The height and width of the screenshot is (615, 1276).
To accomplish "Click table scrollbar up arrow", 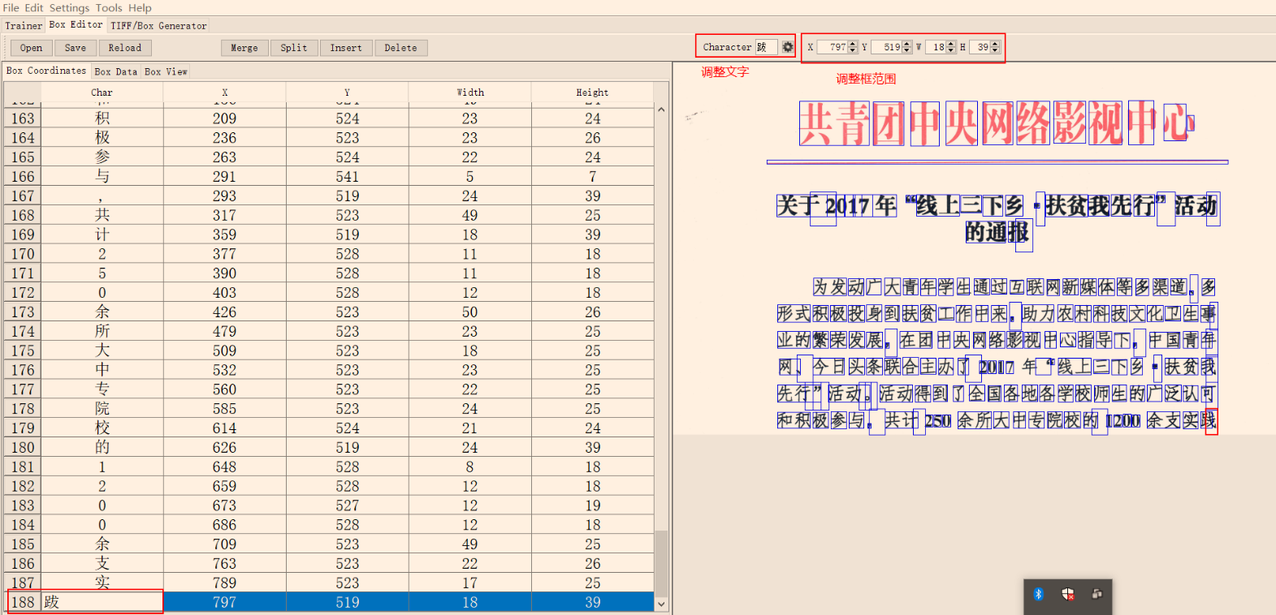I will [661, 110].
